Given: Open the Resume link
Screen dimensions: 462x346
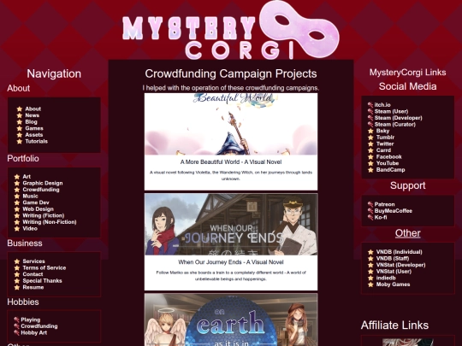Looking at the screenshot, I should click(33, 287).
